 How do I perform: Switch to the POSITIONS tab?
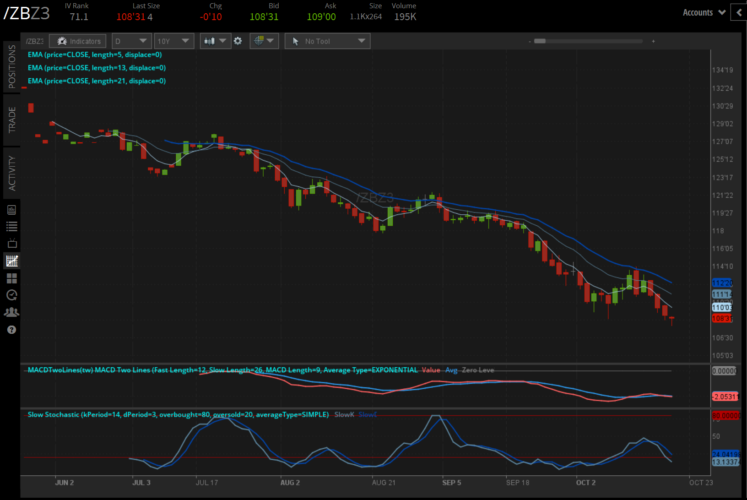(12, 67)
